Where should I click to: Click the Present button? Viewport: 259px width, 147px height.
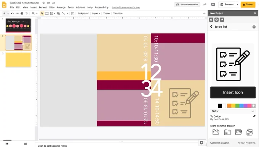(x=227, y=5)
